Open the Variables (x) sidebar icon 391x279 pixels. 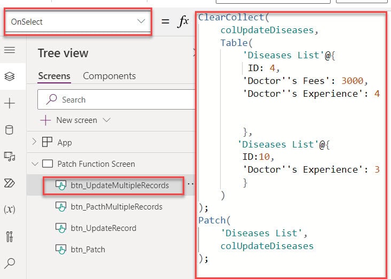pos(10,209)
